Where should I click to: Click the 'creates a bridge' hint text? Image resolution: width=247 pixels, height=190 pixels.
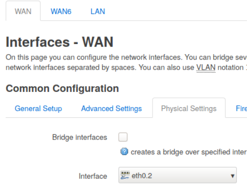pyautogui.click(x=189, y=152)
